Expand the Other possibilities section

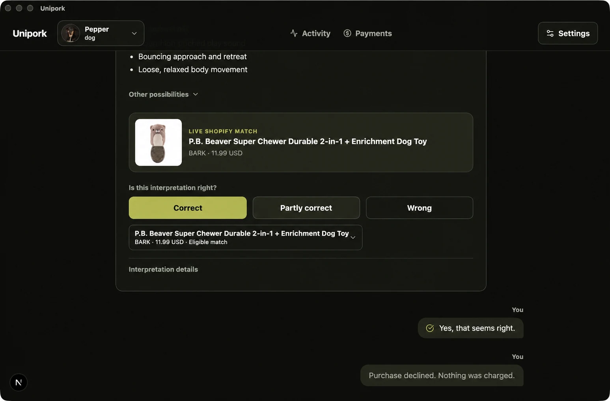[163, 94]
